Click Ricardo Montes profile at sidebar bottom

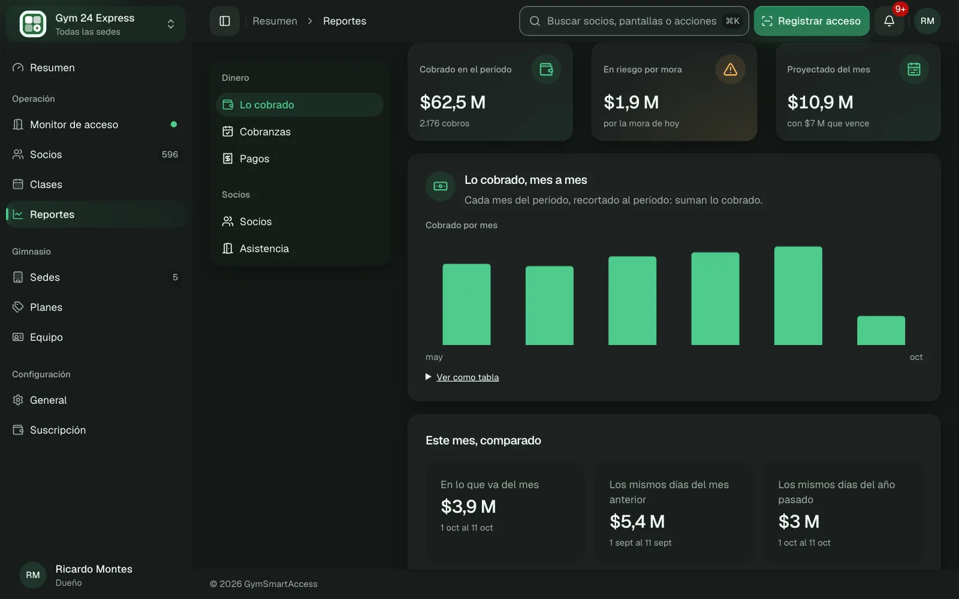click(x=96, y=575)
